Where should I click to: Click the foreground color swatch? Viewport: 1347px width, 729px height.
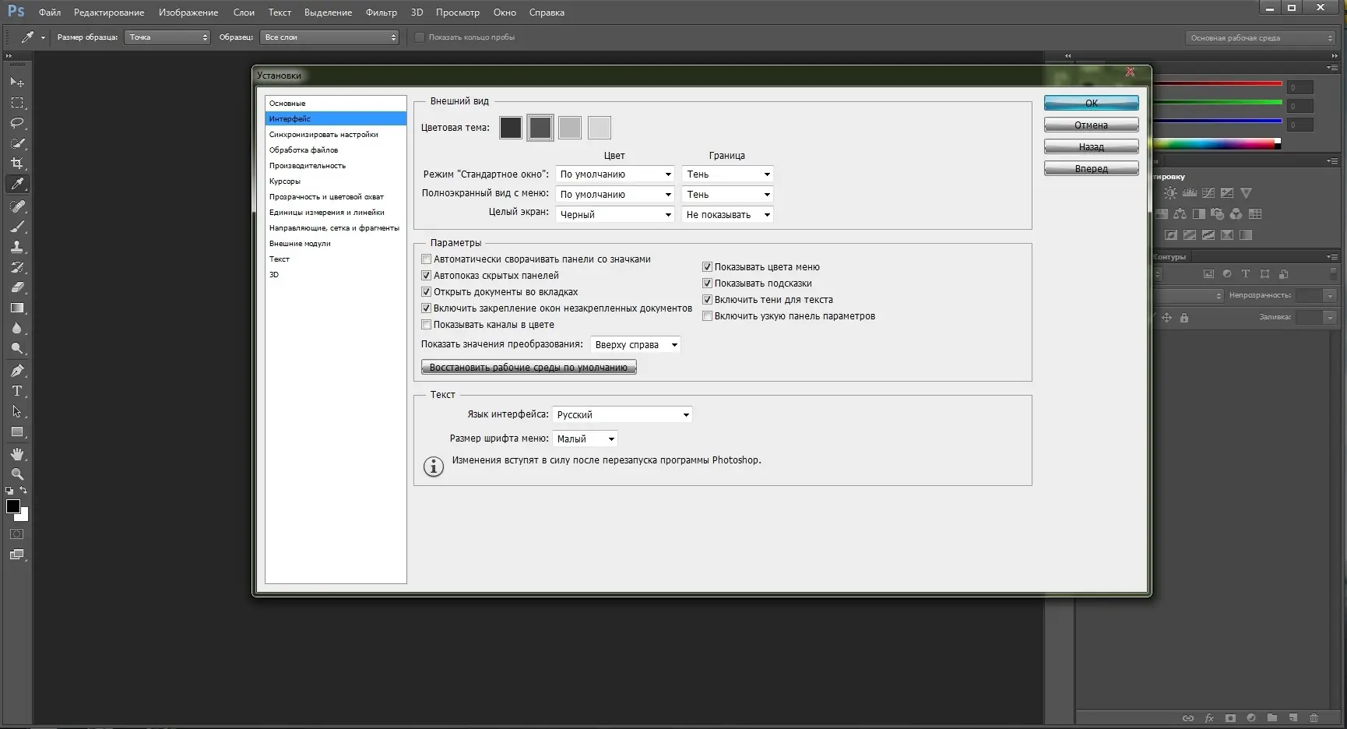click(x=13, y=506)
